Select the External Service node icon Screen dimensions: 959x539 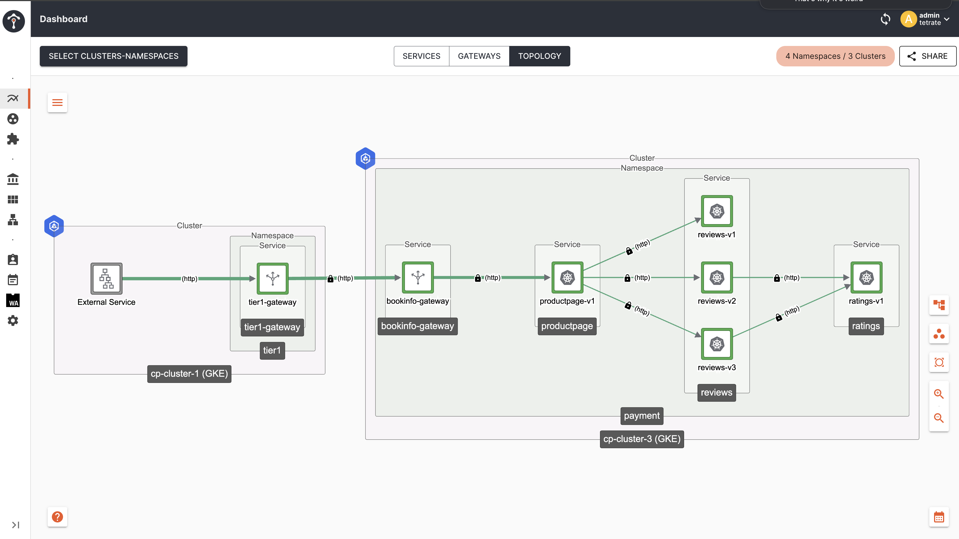tap(106, 278)
